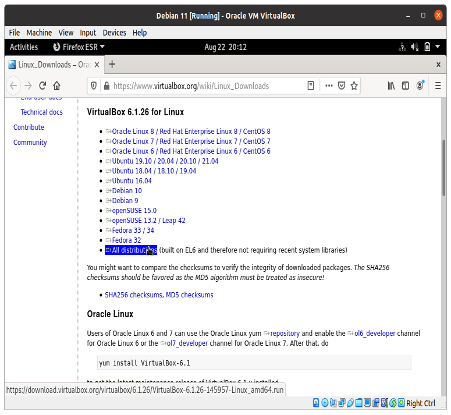
Task: Open the clock and calendar 'Aug 22 20:12'
Action: [x=226, y=47]
